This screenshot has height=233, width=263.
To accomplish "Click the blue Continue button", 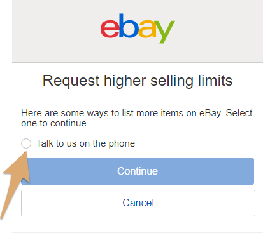I will 138,171.
